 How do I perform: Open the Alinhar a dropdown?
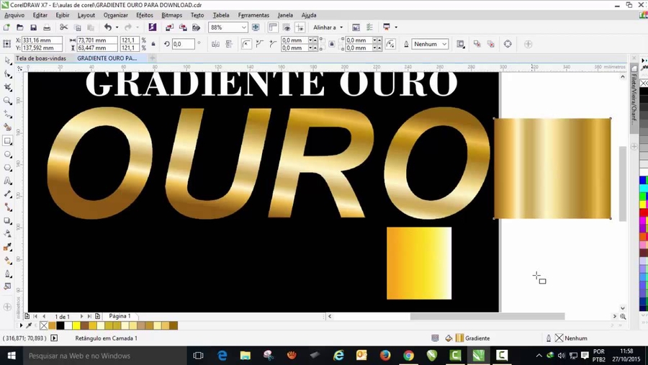pyautogui.click(x=328, y=27)
